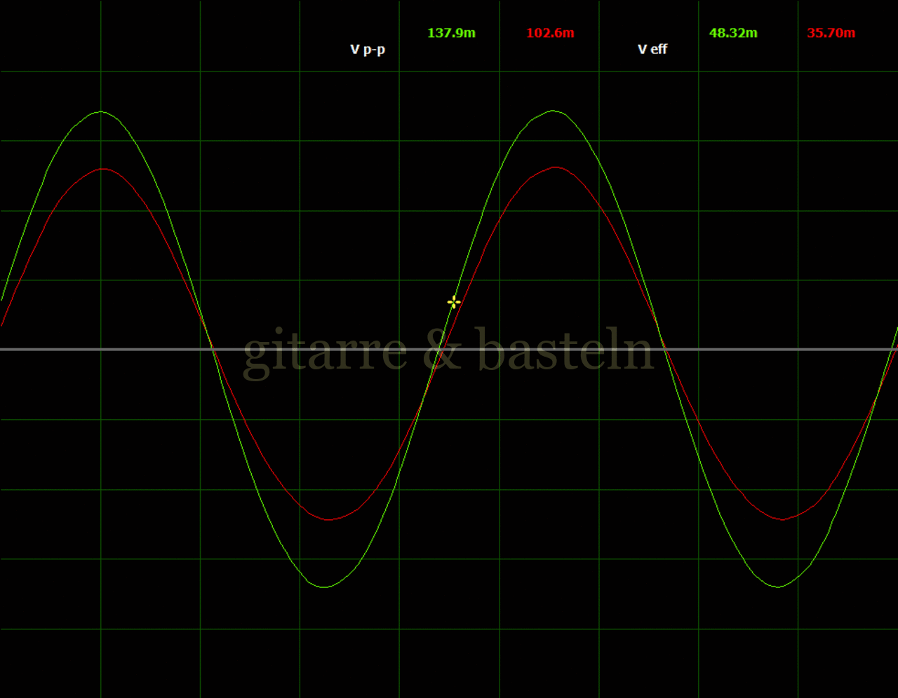Select the "V eff" measurement label
Screen dimensions: 898x698
tap(652, 49)
